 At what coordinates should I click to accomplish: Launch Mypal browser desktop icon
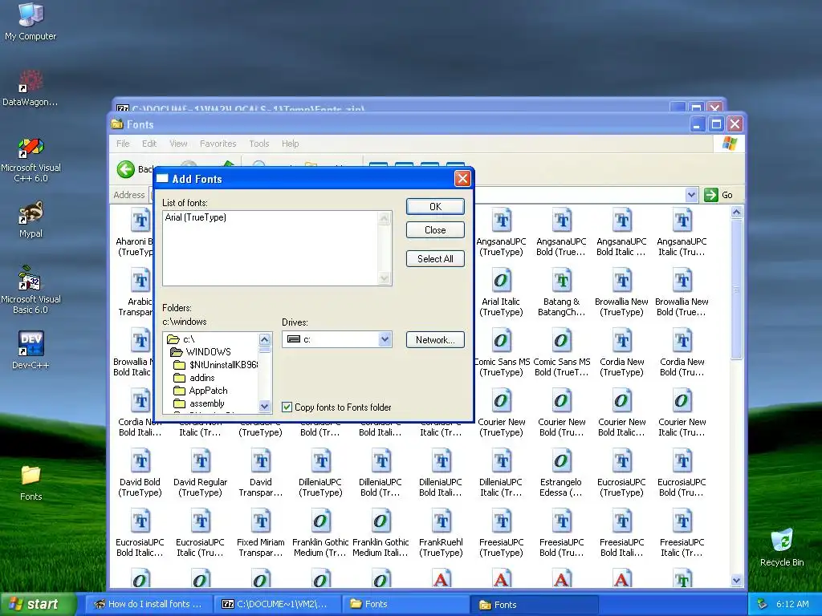[x=31, y=219]
